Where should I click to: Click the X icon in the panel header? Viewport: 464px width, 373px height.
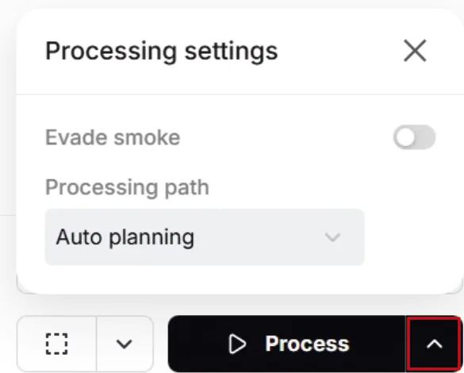(415, 51)
